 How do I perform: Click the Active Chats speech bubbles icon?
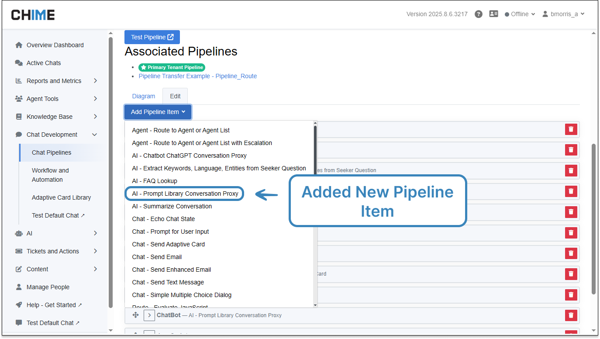[19, 63]
